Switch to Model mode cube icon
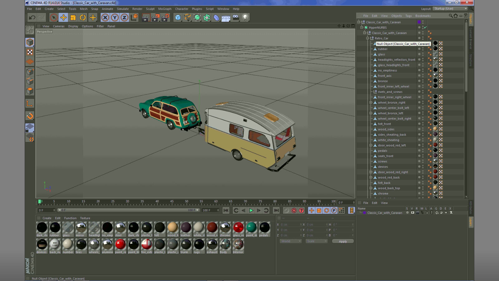 click(x=30, y=42)
